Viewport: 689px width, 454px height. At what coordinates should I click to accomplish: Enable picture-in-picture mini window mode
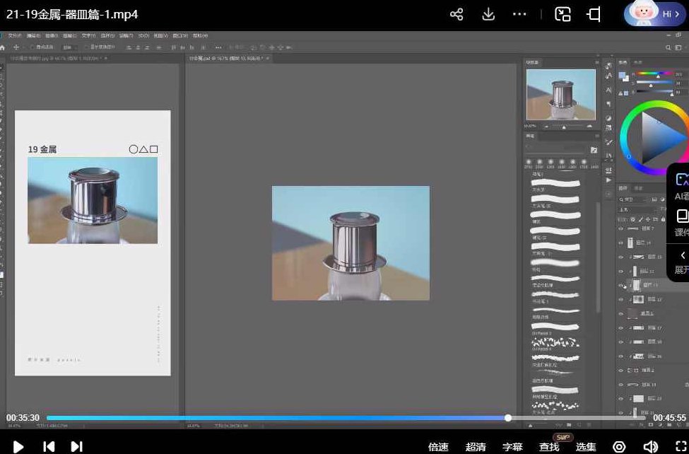pos(563,14)
